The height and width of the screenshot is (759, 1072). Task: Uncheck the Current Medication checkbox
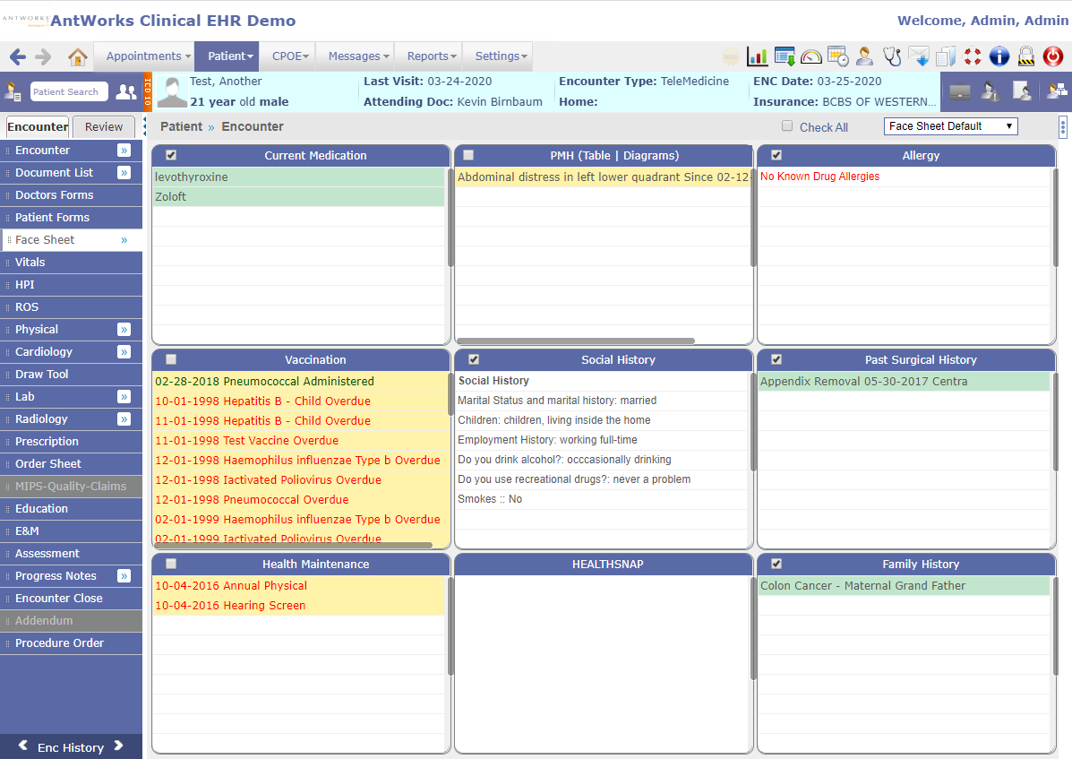point(171,155)
